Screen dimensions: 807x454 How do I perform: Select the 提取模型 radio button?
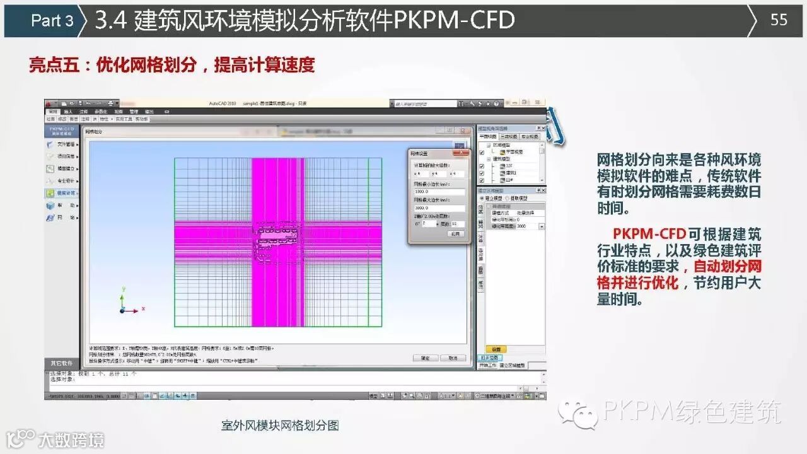pyautogui.click(x=507, y=198)
